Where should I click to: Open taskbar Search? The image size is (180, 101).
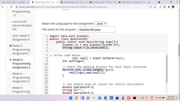(76, 98)
